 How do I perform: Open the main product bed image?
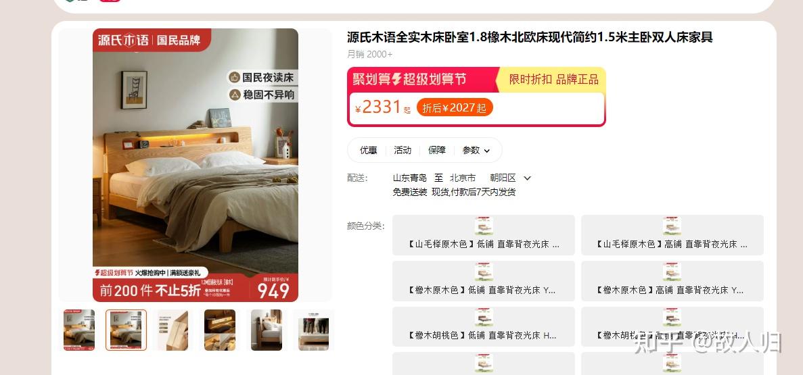tap(195, 165)
